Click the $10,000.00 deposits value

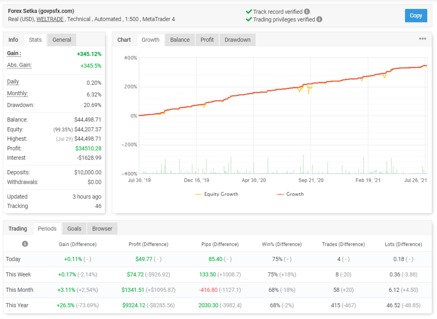point(88,172)
